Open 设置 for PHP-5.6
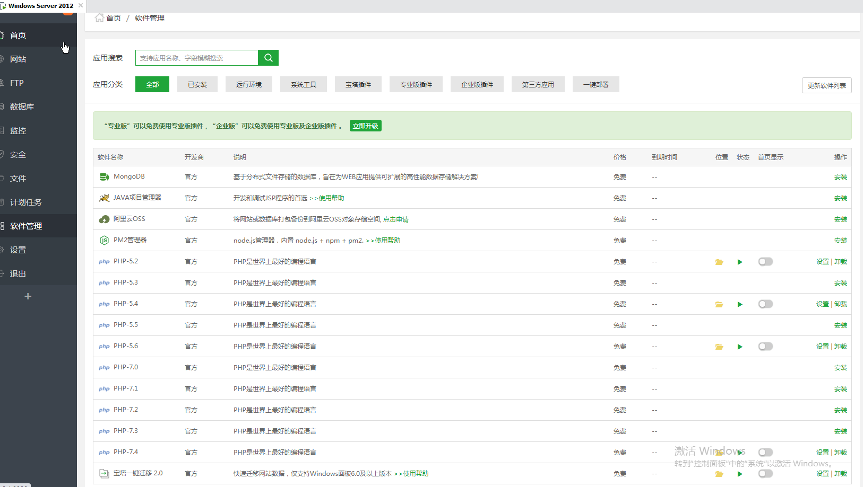 [823, 347]
